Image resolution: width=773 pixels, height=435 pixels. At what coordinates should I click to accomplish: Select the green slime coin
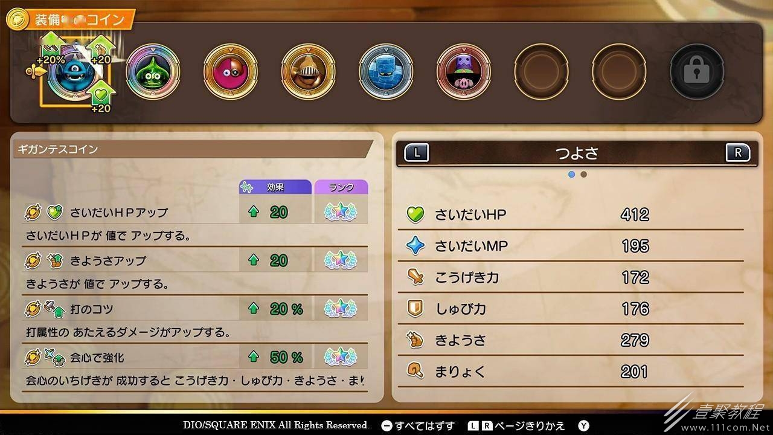[x=153, y=71]
